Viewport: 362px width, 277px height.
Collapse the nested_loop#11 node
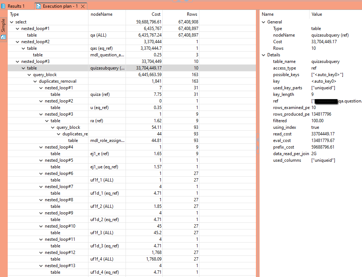point(41,240)
